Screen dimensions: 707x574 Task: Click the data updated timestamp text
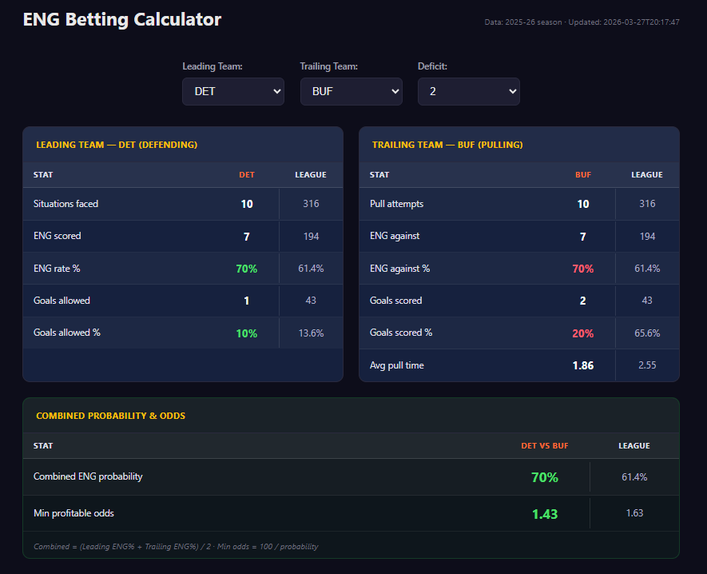pyautogui.click(x=582, y=22)
